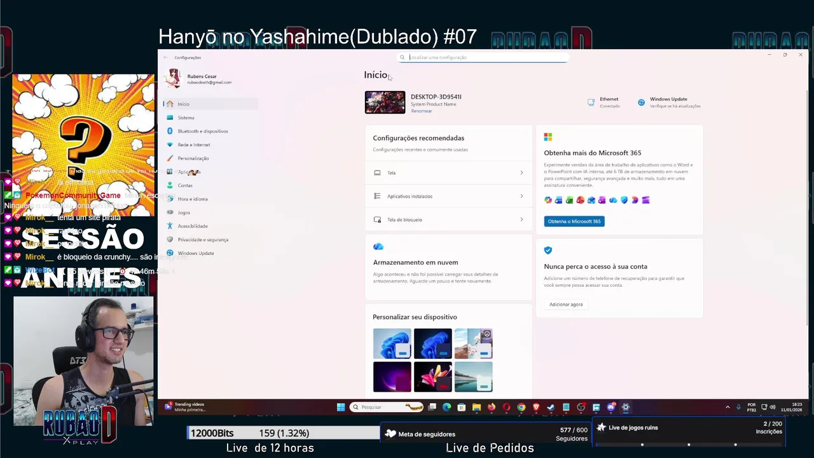The width and height of the screenshot is (814, 458).
Task: Open Privacidade e segurança settings
Action: coord(210,239)
